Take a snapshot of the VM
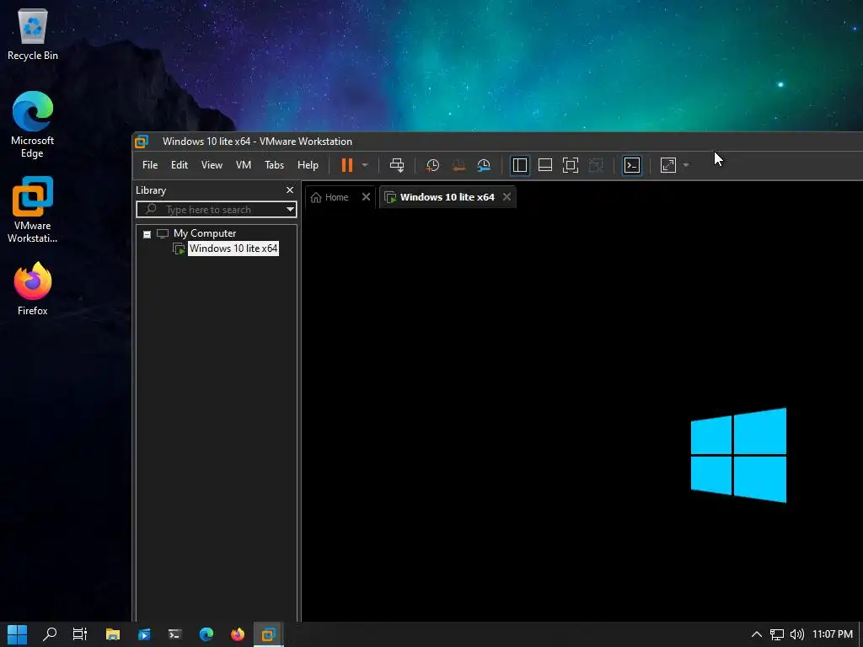The image size is (863, 647). tap(432, 165)
